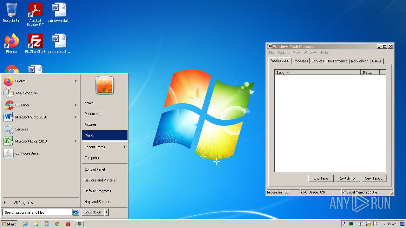Open Default Programs
This screenshot has height=228, width=406.
pos(105,191)
